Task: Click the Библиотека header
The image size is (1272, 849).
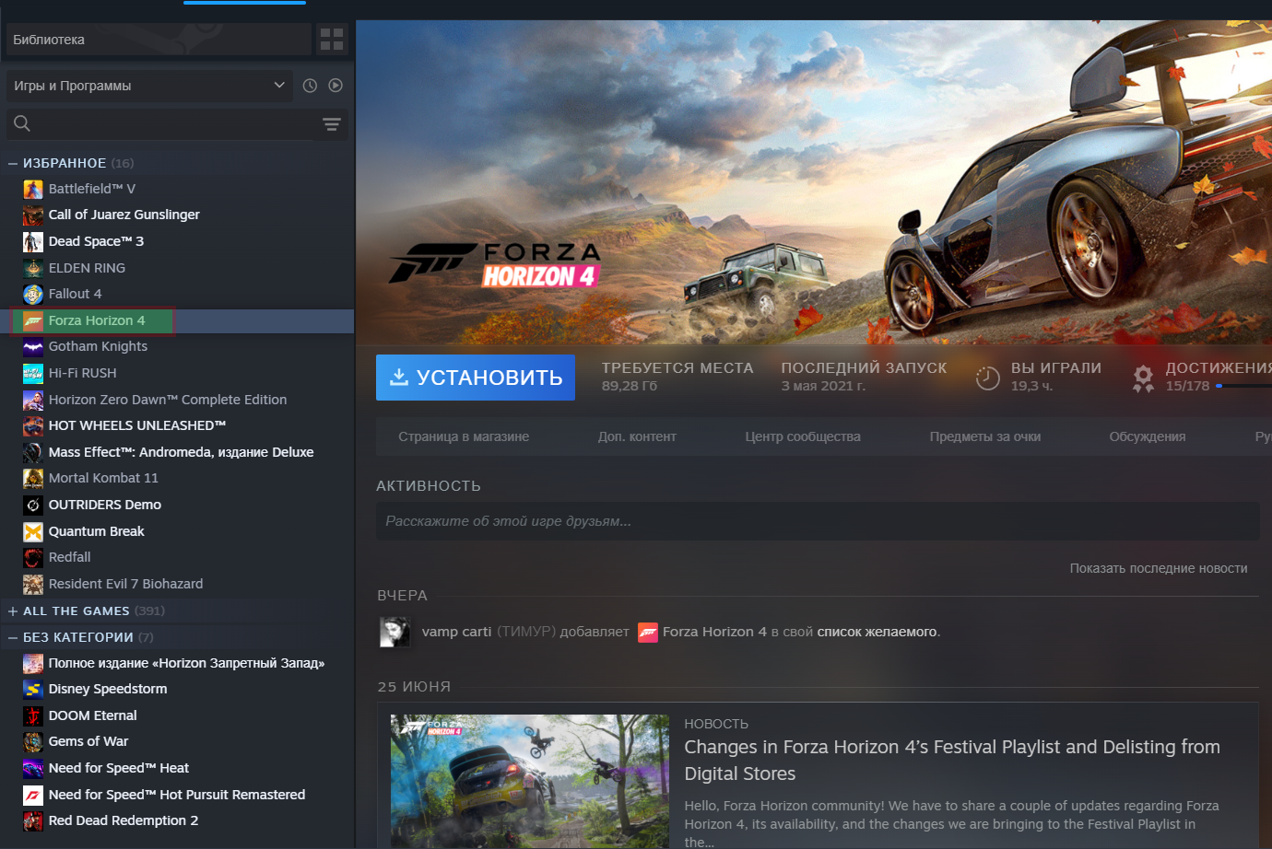Action: tap(159, 40)
